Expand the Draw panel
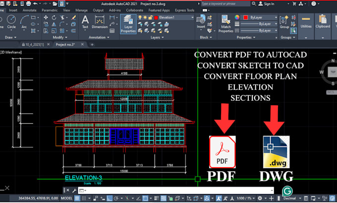337x203 pixels. [x=10, y=37]
